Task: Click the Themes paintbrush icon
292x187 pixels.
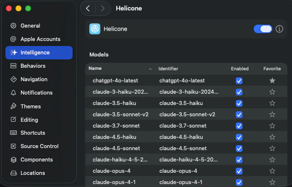Action: tap(13, 106)
